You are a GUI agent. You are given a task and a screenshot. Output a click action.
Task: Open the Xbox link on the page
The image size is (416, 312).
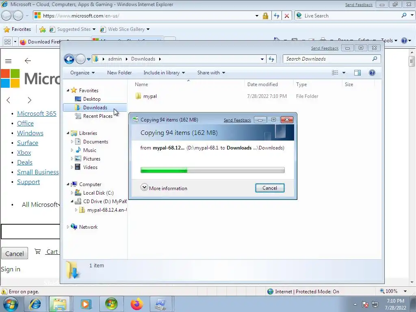(24, 153)
